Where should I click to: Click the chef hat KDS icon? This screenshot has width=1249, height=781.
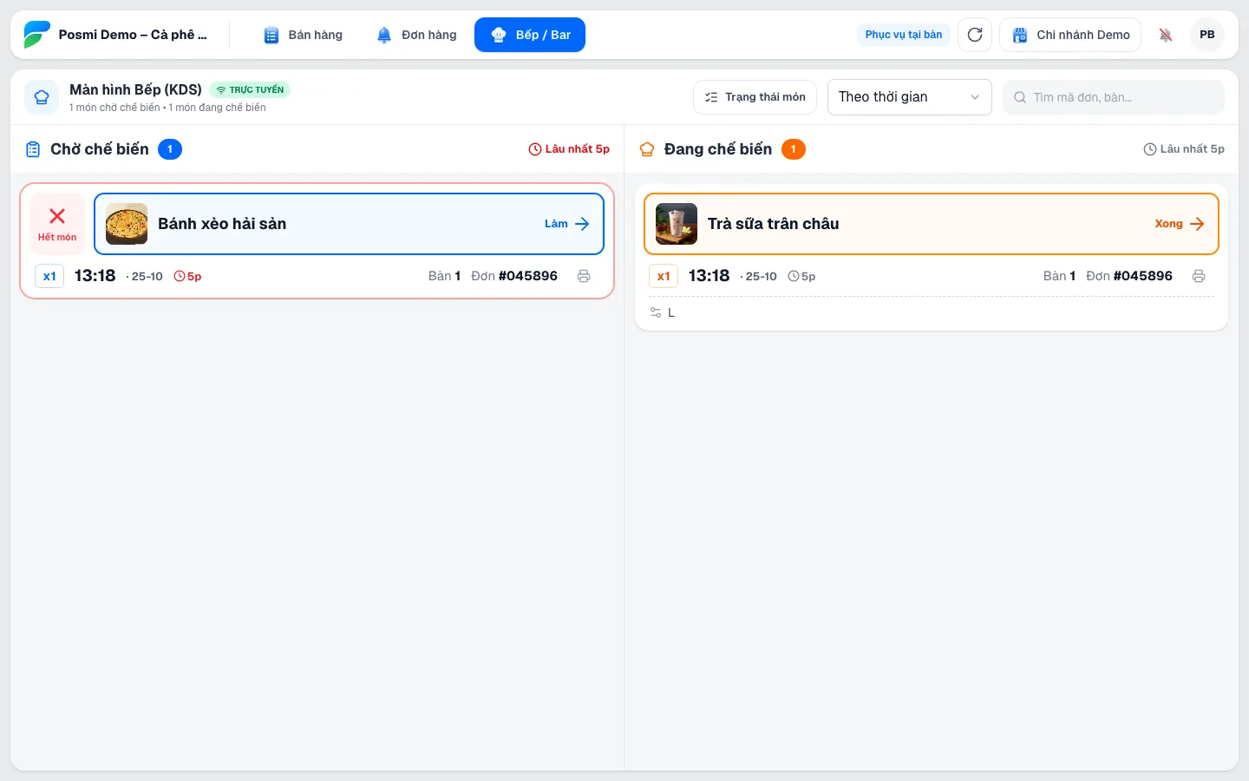42,97
